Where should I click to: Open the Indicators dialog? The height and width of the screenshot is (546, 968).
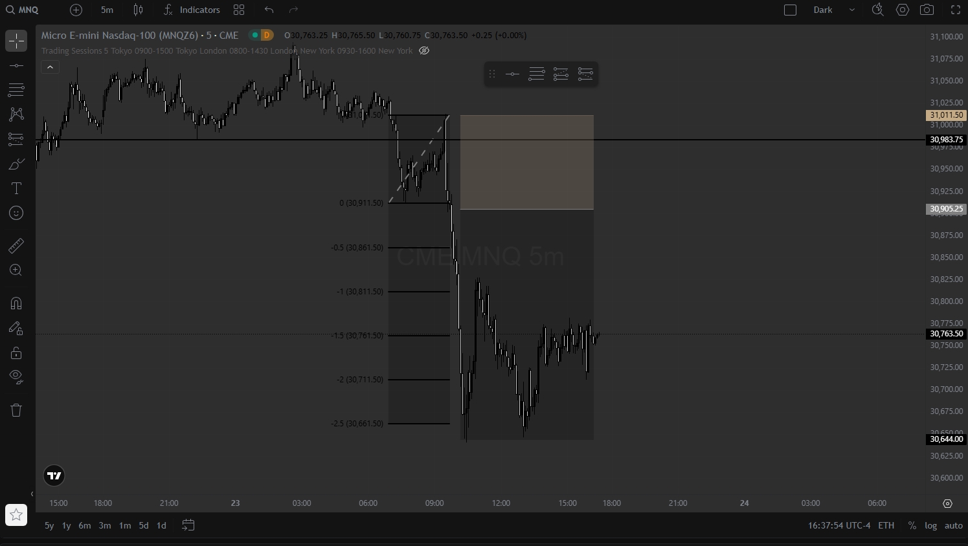[192, 10]
